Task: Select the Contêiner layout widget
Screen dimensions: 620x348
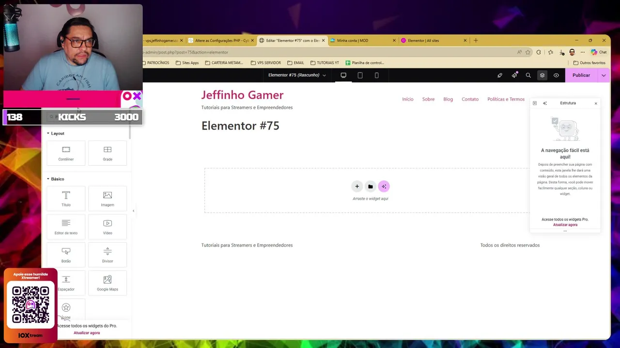Action: [x=66, y=153]
